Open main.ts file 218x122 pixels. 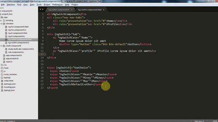pyautogui.click(x=9, y=62)
